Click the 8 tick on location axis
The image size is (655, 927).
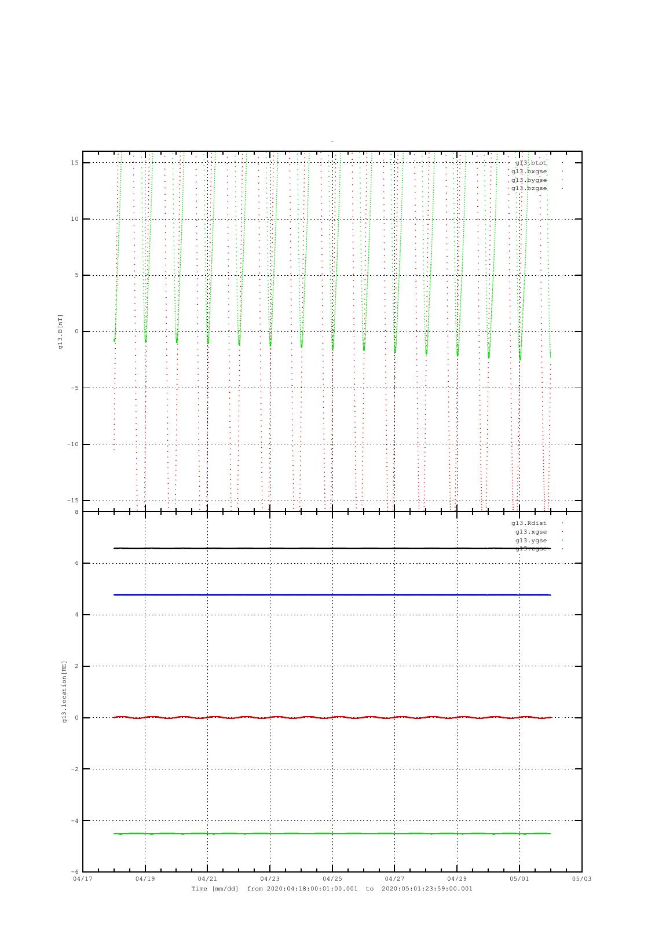[77, 512]
